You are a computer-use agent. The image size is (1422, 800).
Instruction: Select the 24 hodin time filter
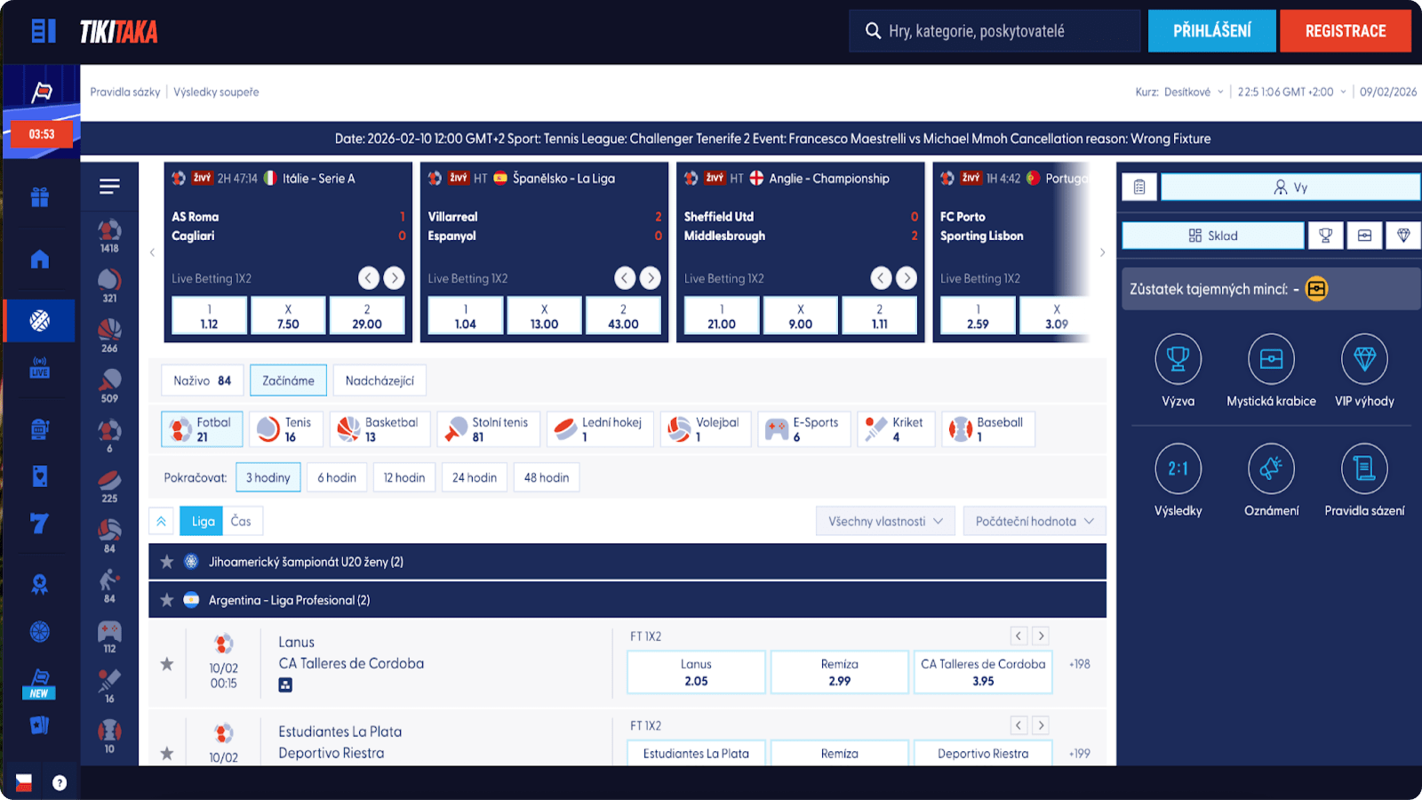[475, 477]
